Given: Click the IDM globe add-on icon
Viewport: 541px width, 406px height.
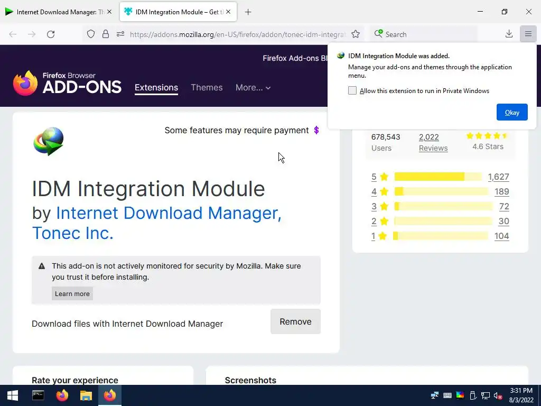Looking at the screenshot, I should [49, 142].
